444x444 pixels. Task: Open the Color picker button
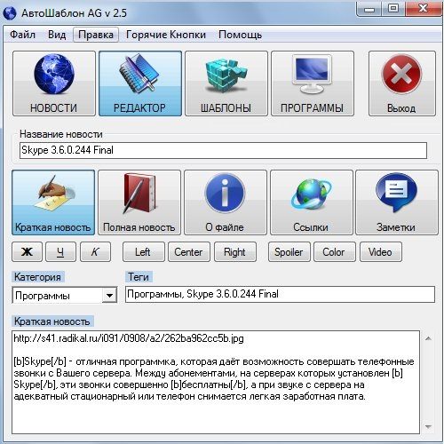click(x=335, y=252)
